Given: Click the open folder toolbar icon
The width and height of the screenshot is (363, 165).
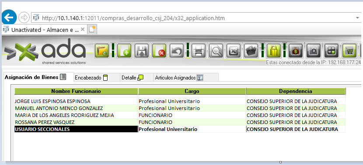Looking at the screenshot, I should (x=102, y=51).
